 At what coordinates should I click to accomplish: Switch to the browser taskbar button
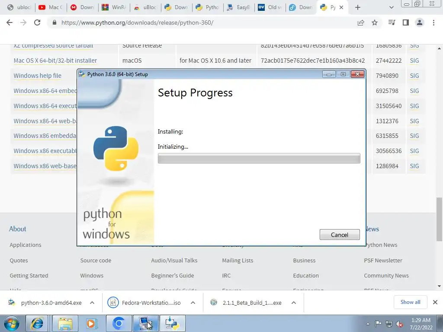click(119, 323)
